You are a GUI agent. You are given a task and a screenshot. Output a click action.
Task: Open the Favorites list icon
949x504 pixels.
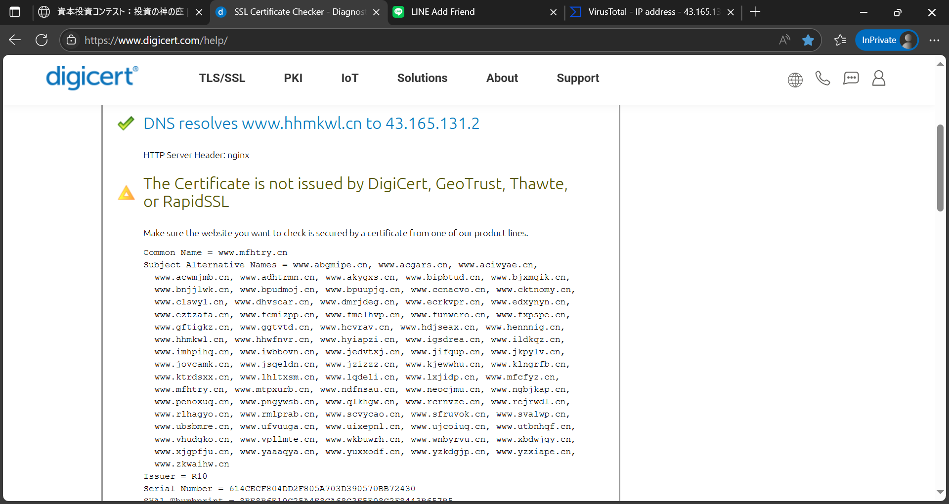840,40
